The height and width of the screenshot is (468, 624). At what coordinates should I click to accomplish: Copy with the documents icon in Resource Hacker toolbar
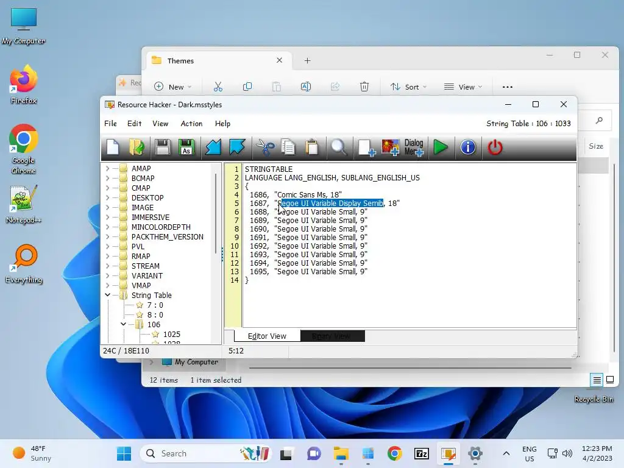point(288,147)
